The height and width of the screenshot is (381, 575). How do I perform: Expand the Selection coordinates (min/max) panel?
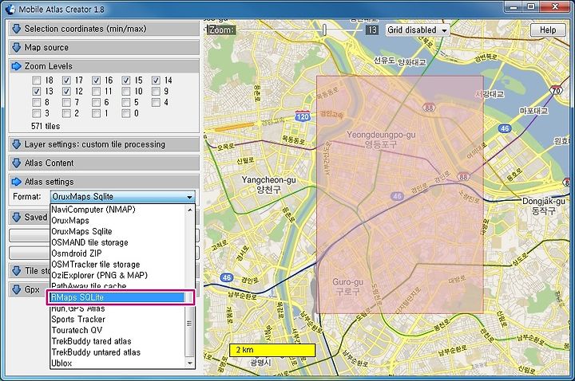[104, 29]
